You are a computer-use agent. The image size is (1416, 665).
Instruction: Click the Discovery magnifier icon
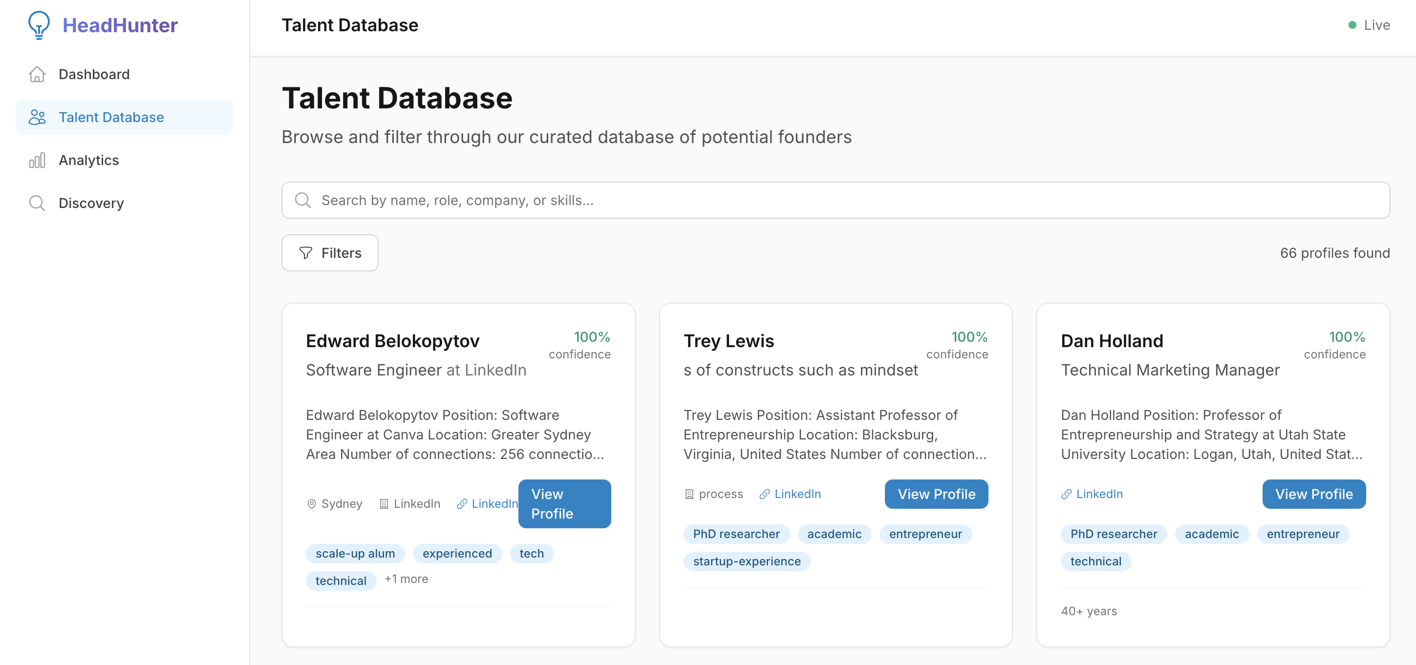pos(37,203)
